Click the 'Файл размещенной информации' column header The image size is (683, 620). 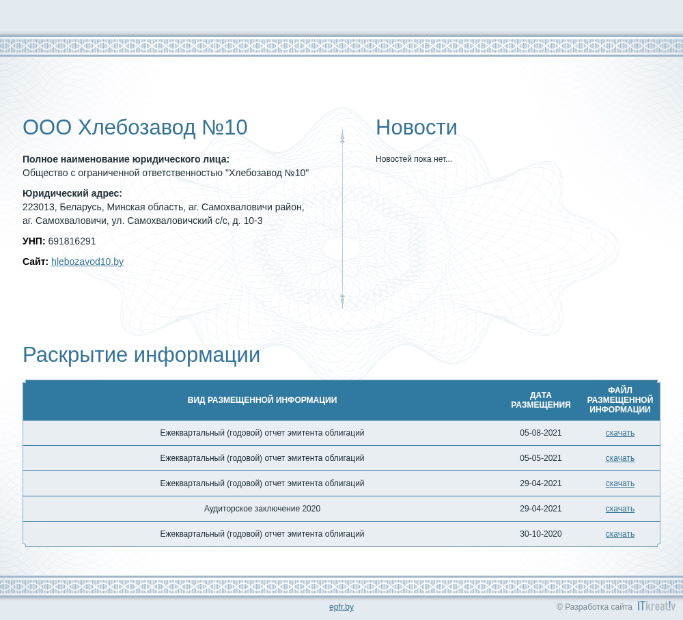click(x=620, y=399)
